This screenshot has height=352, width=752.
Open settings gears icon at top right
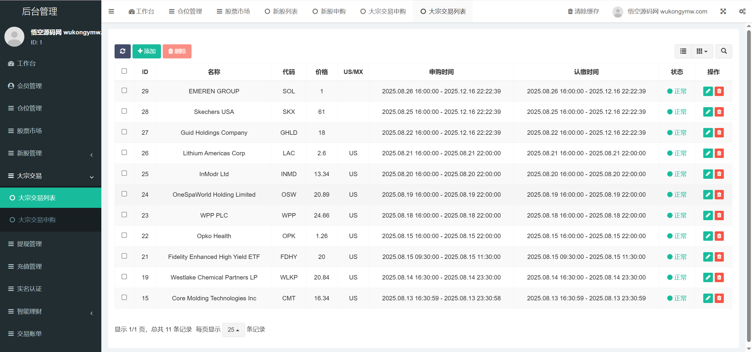point(742,11)
